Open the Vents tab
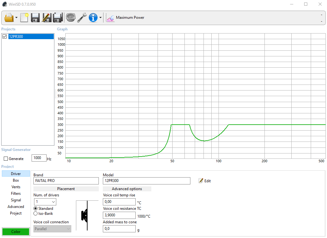327x238 pixels. point(16,187)
